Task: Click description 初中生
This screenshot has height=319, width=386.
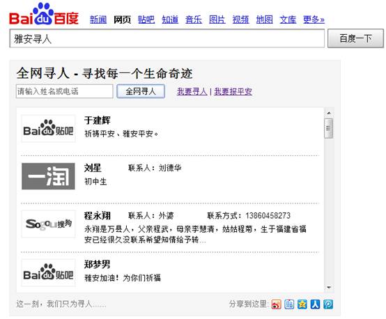Action: pos(95,182)
